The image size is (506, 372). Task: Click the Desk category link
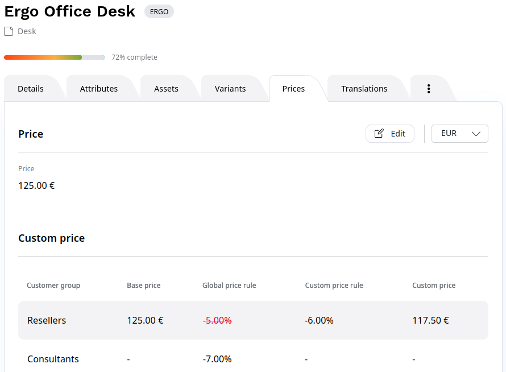(27, 32)
